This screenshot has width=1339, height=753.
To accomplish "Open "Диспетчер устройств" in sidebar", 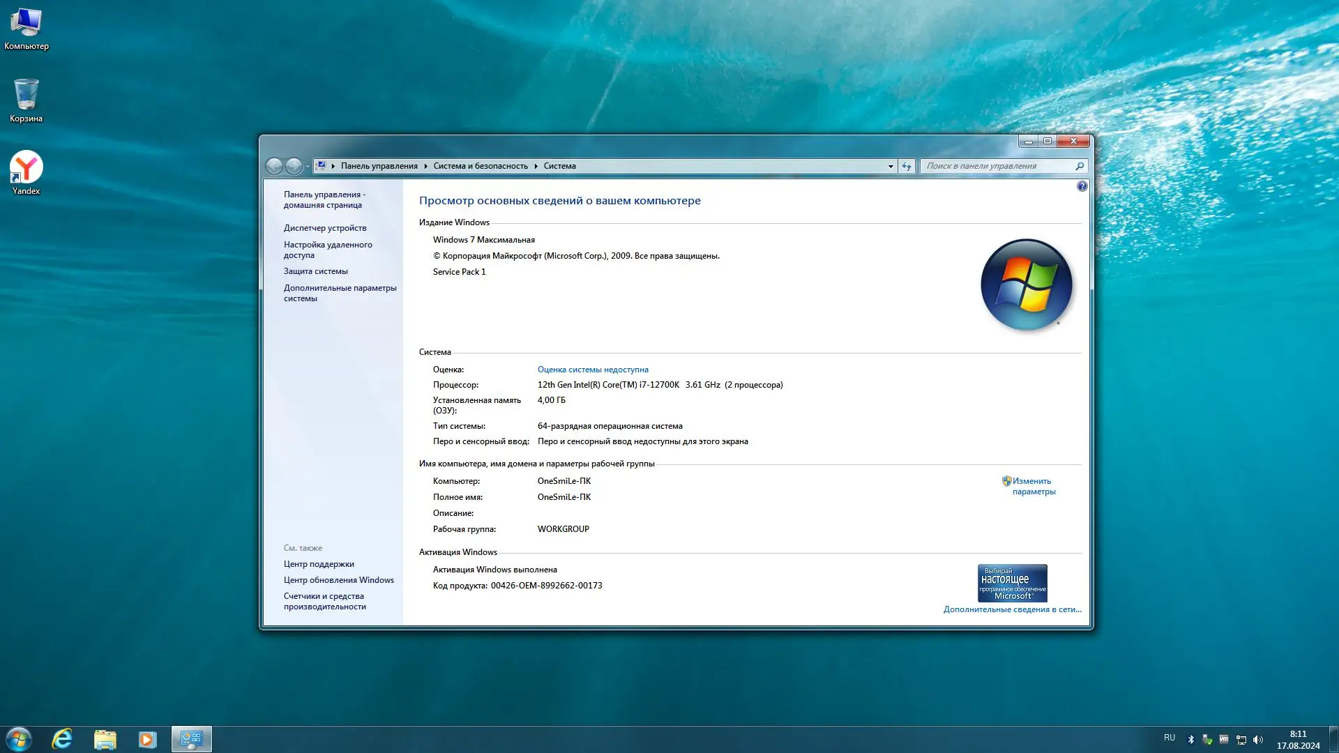I will [325, 228].
